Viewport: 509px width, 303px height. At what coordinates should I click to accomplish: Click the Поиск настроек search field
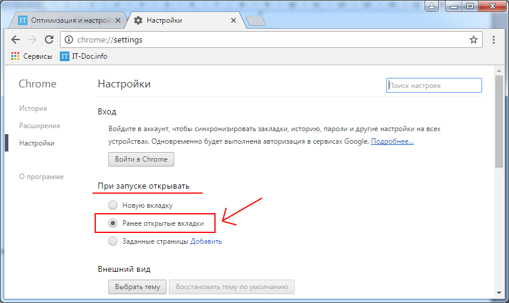coord(434,86)
